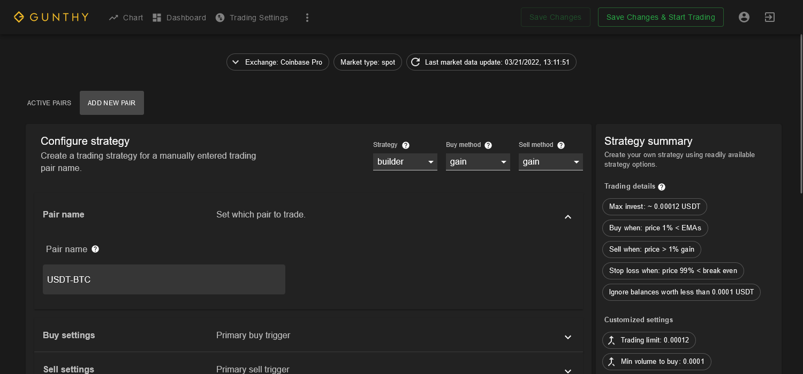
Task: Switch to the Active Pairs tab
Action: click(49, 103)
